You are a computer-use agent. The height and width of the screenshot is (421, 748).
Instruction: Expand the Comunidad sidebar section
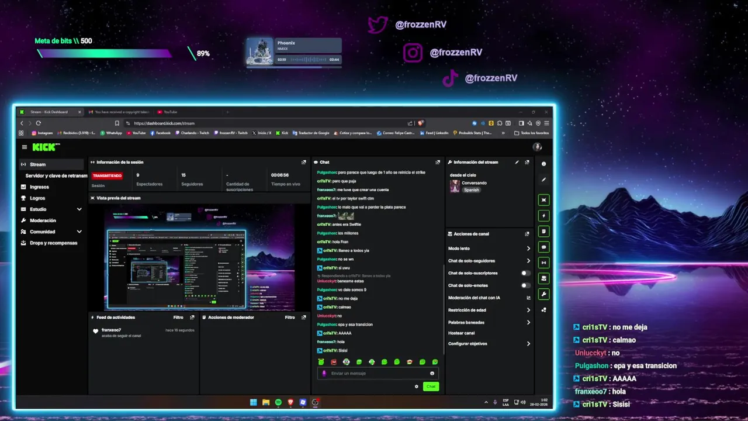pyautogui.click(x=79, y=232)
